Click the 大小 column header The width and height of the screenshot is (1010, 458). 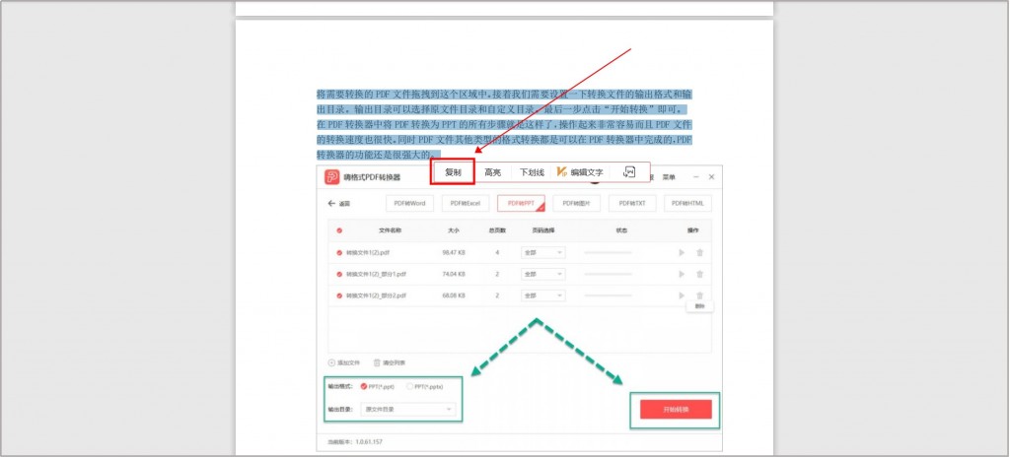tap(454, 230)
